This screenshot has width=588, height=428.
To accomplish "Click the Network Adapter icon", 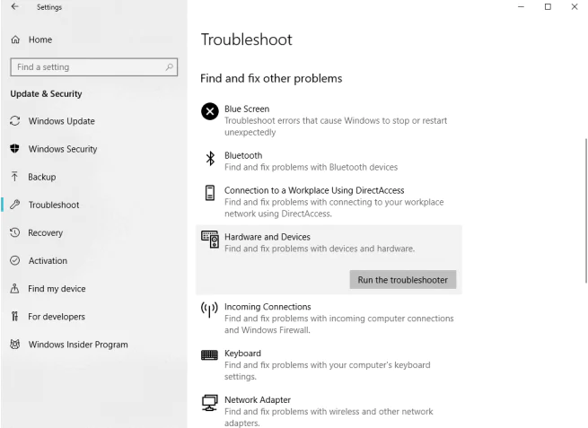I will tap(210, 402).
